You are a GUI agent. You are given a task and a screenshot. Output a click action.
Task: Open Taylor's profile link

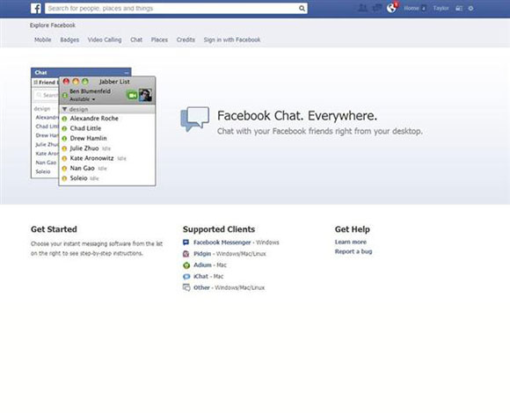tap(441, 9)
